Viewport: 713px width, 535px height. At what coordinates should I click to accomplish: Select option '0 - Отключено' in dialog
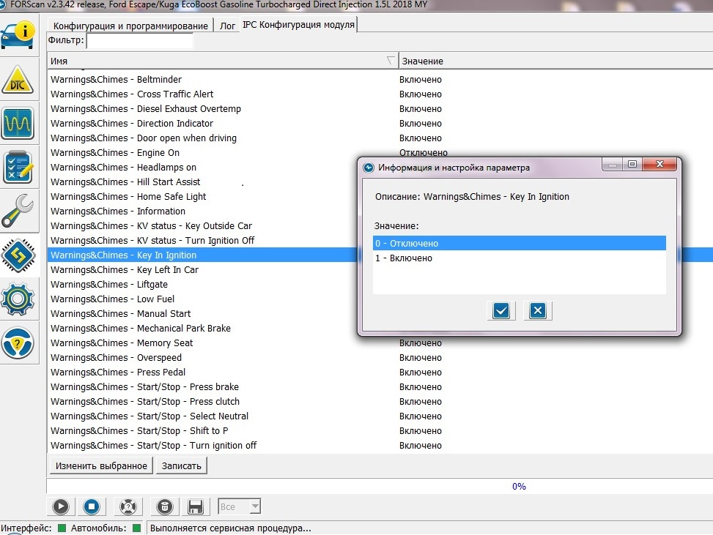(x=520, y=243)
